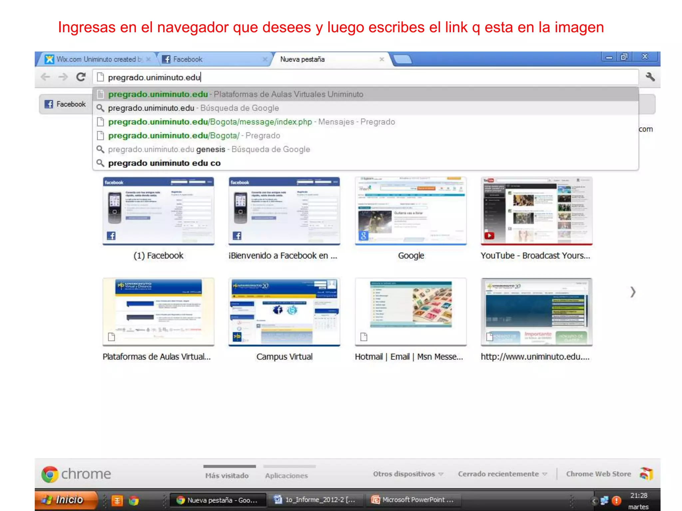
Task: Select suggestion pregrado.uniminuto.edu/Bogota/ - Pregrado
Action: (x=194, y=136)
